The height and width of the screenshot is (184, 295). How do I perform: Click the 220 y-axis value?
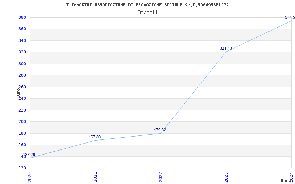(x=22, y=110)
